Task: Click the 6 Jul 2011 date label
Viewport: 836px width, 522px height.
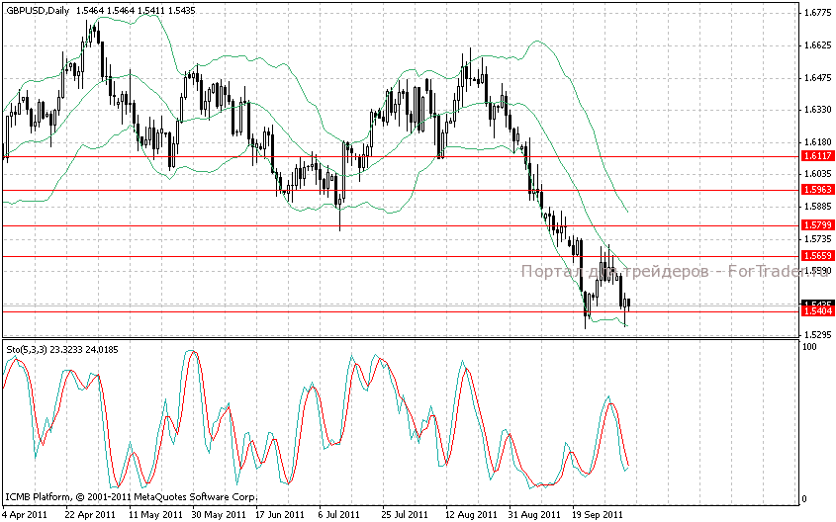Action: (x=341, y=515)
